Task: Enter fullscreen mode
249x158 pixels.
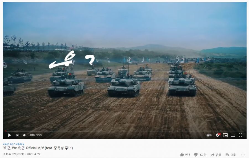Action: click(x=240, y=135)
